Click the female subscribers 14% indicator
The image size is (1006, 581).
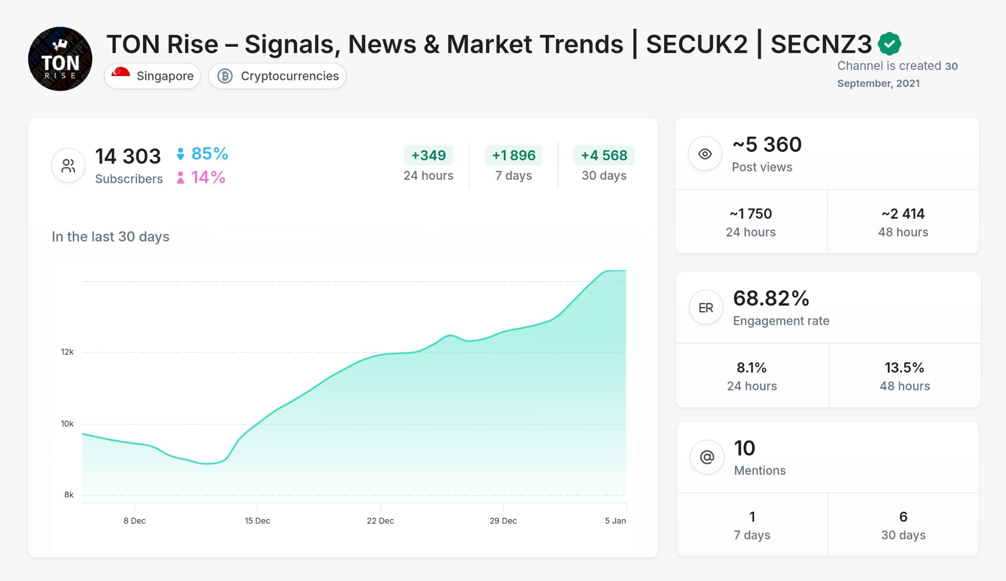pos(201,177)
